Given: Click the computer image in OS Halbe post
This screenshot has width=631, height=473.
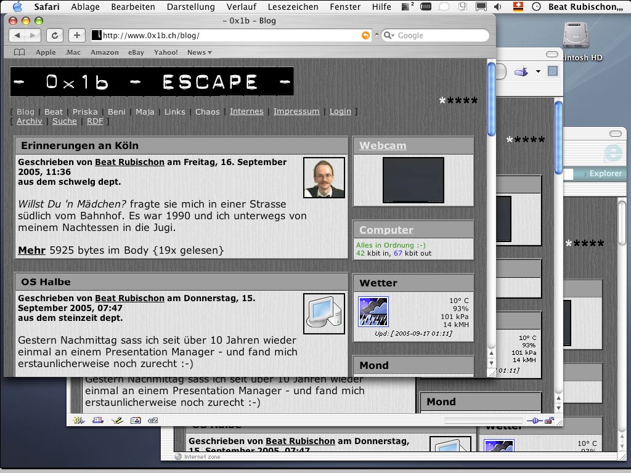Looking at the screenshot, I should (x=324, y=313).
